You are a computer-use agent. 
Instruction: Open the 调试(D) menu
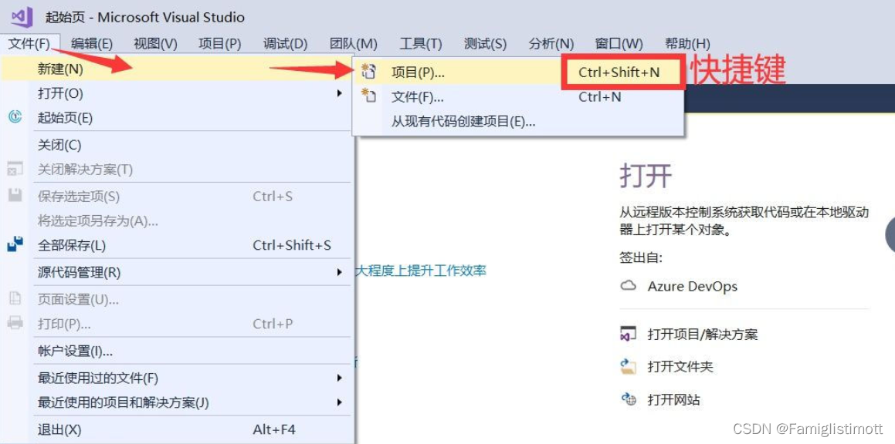click(x=285, y=43)
